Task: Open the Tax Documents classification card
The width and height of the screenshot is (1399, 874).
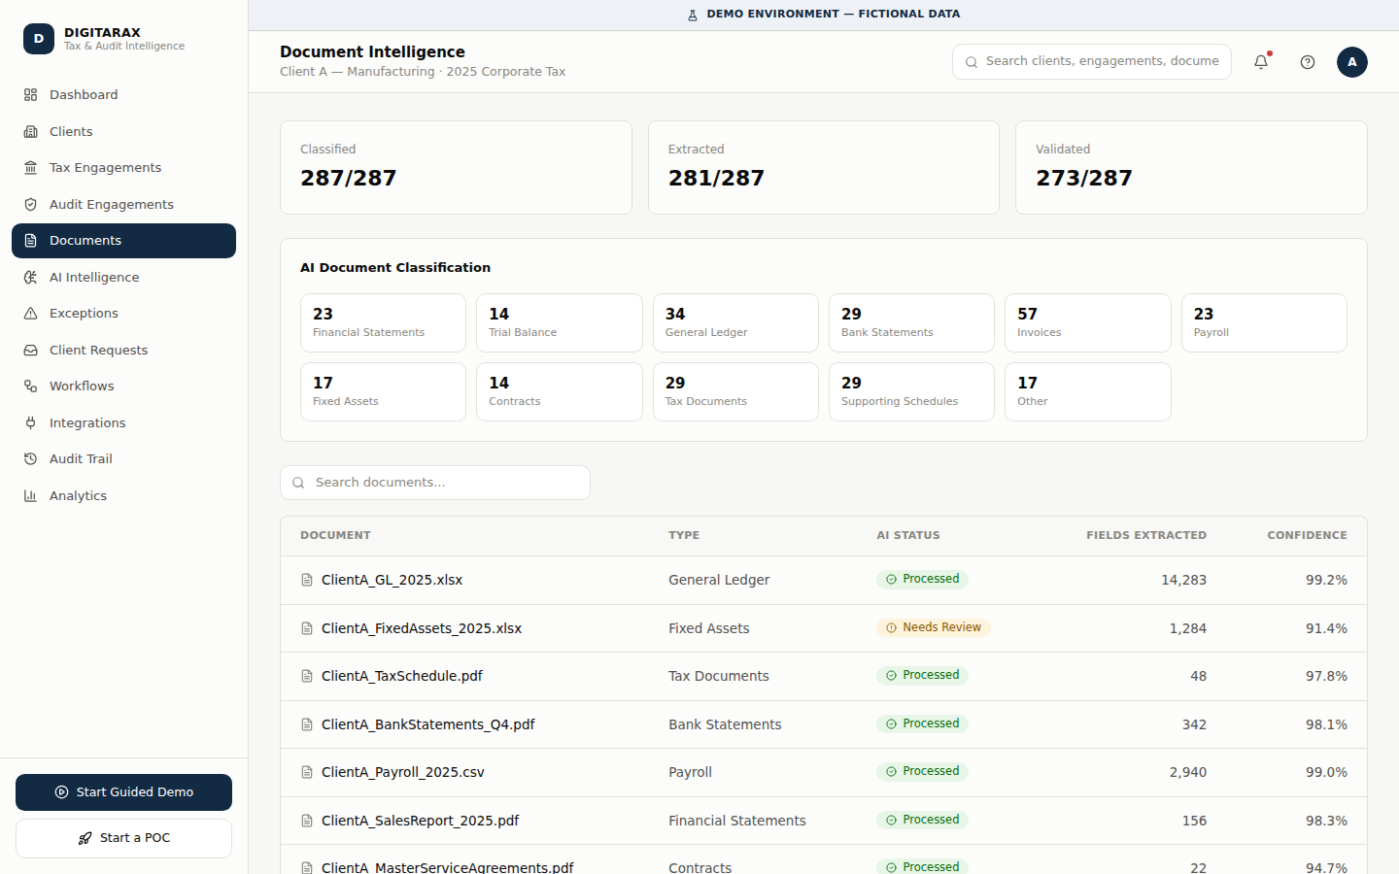Action: click(735, 391)
